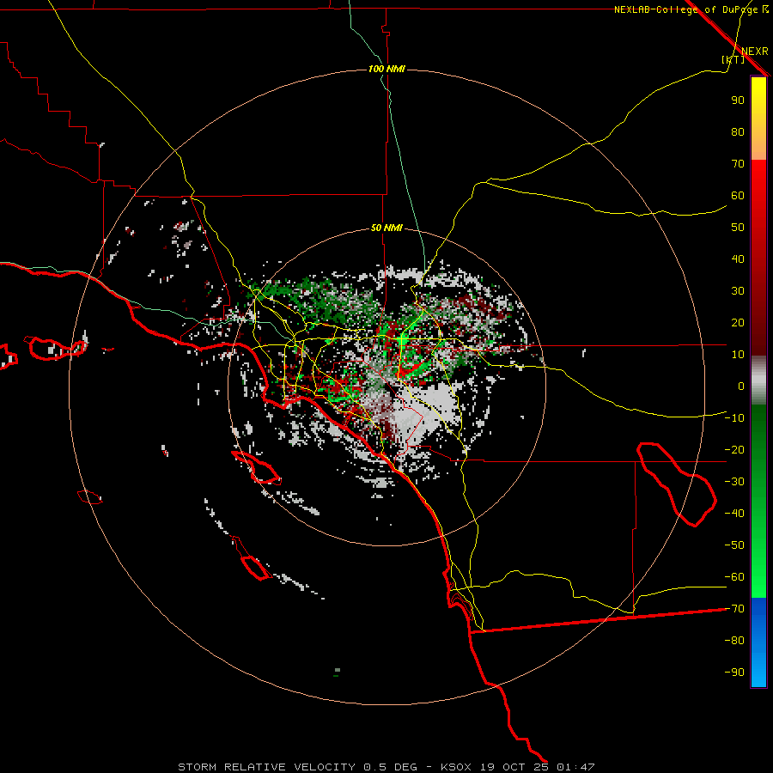Click the positive "10" velocity scale value

[x=738, y=355]
